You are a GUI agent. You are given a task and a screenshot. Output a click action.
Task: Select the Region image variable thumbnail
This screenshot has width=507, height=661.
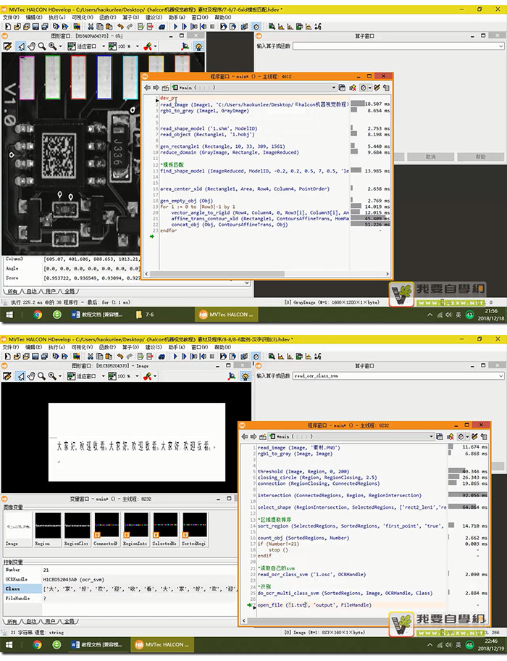point(48,529)
